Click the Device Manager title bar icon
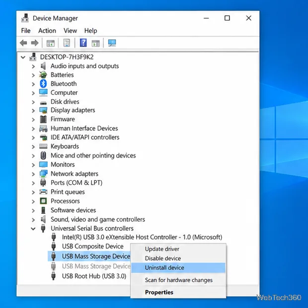The height and width of the screenshot is (308, 308). coord(25,18)
